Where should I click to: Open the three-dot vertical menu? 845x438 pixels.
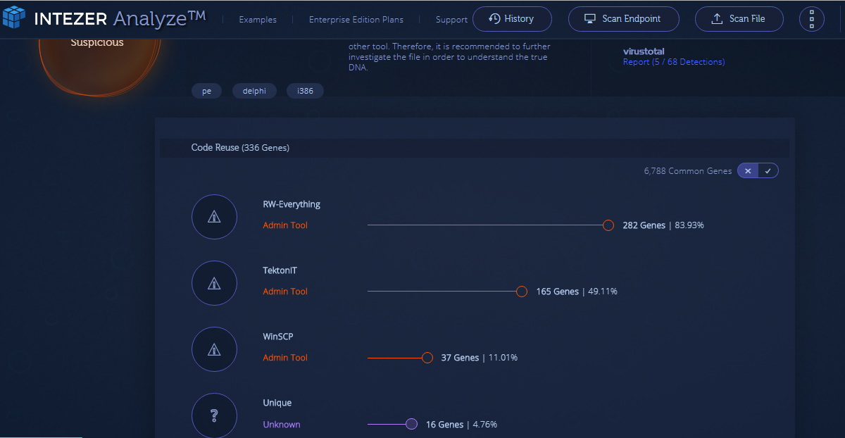pyautogui.click(x=812, y=19)
